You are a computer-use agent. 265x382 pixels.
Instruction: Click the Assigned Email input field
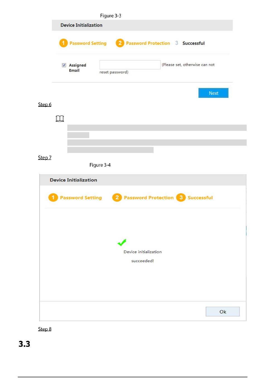tap(130, 65)
